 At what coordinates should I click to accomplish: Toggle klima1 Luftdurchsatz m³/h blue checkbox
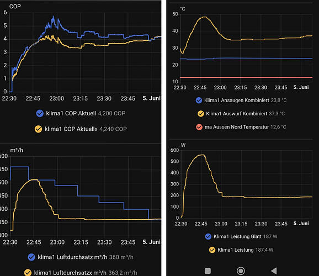31,257
